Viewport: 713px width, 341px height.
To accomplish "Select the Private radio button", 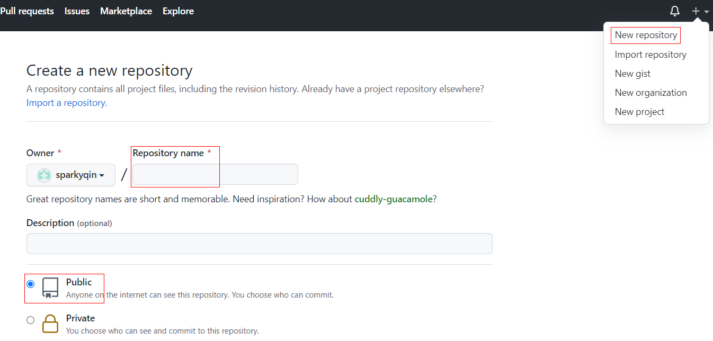I will 31,320.
